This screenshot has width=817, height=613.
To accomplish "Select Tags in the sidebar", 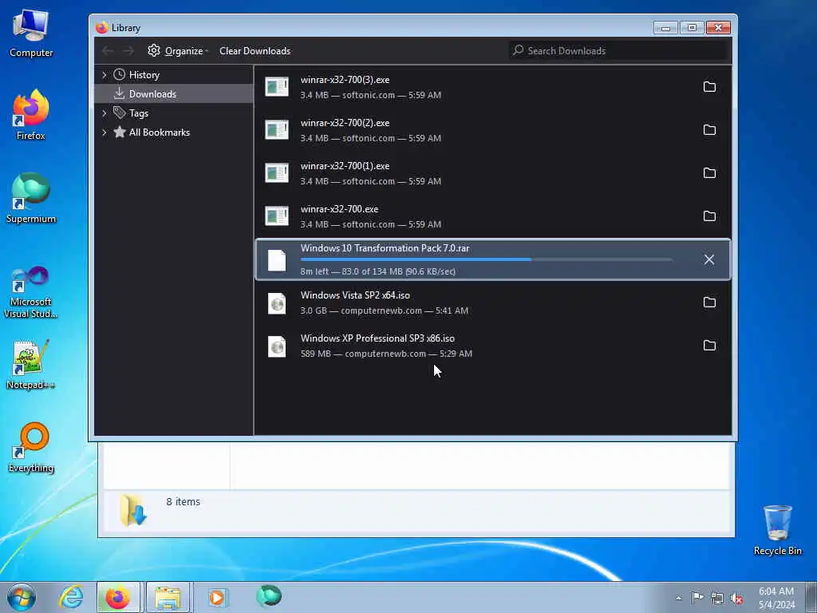I will coord(139,113).
